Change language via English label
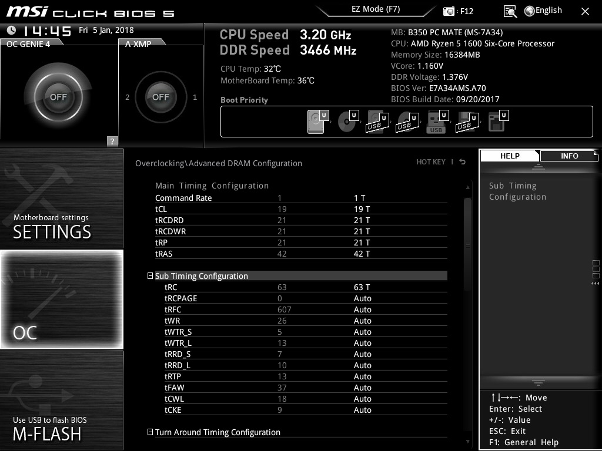Screen dimensions: 602x451 549,11
